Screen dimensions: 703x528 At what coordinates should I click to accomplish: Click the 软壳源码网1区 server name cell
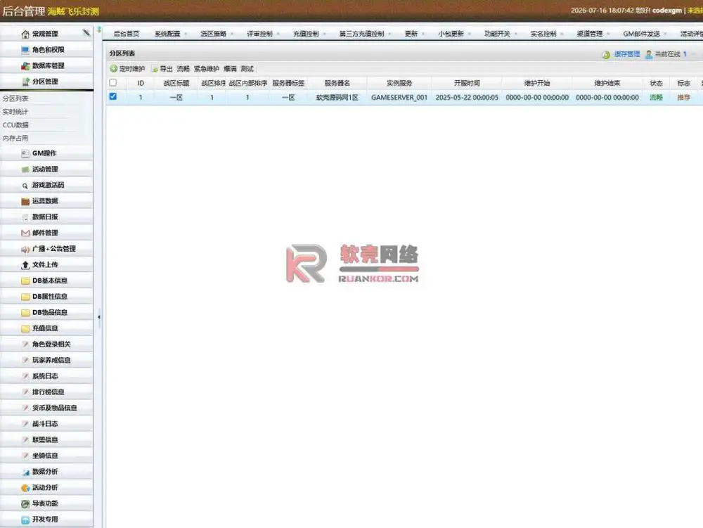click(x=337, y=97)
